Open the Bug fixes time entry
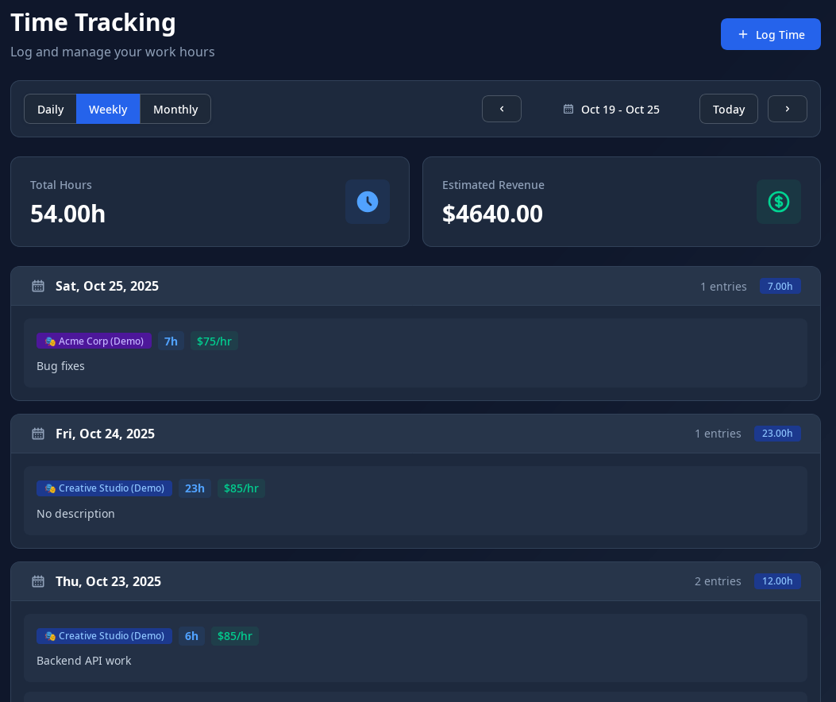This screenshot has width=836, height=702. coord(415,365)
